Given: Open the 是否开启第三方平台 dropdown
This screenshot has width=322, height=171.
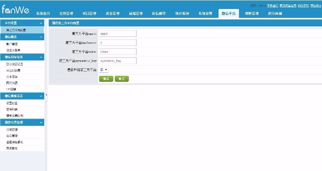Looking at the screenshot, I should click(x=104, y=70).
